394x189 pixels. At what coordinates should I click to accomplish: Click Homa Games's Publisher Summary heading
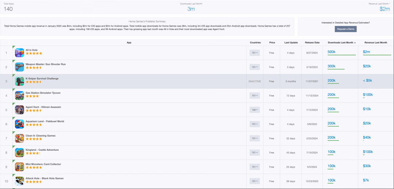point(147,22)
